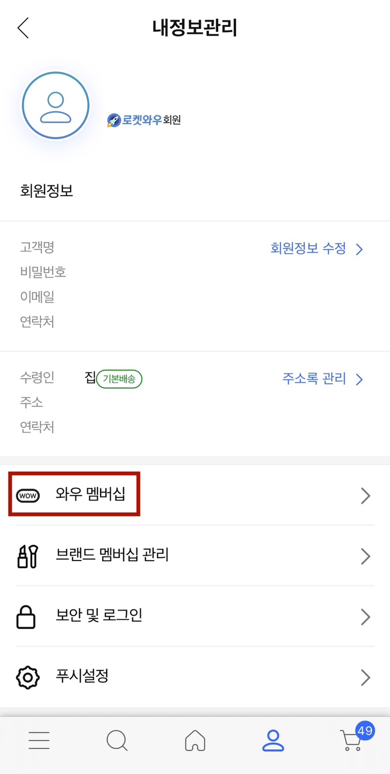Tap the circular profile avatar image

coord(55,105)
